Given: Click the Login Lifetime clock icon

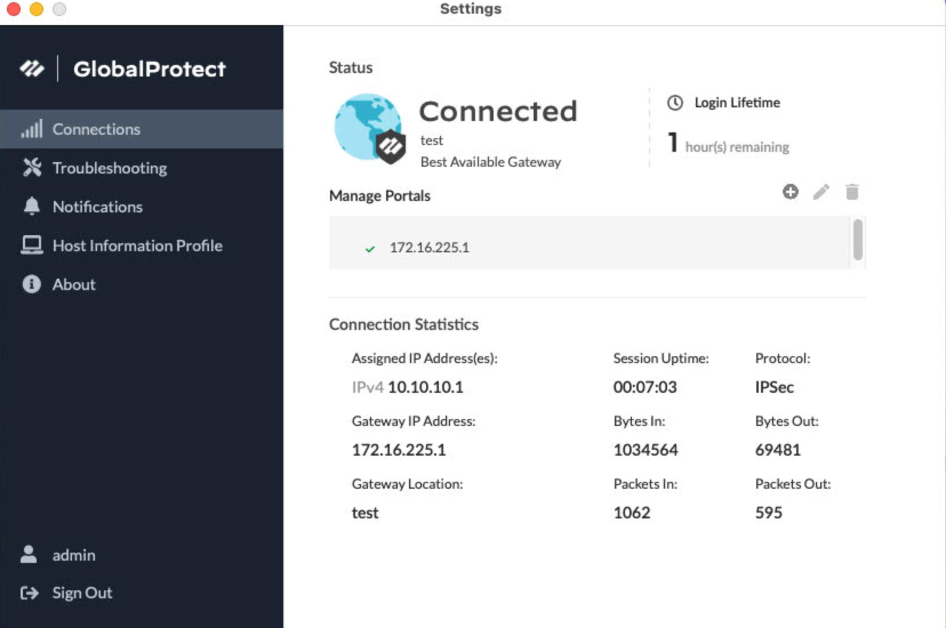Looking at the screenshot, I should click(x=675, y=103).
